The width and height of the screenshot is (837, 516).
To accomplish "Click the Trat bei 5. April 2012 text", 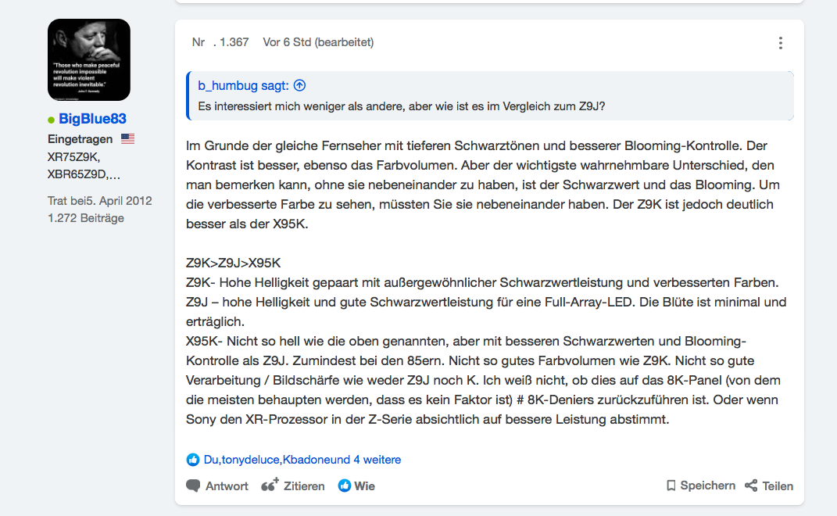I will coord(100,201).
